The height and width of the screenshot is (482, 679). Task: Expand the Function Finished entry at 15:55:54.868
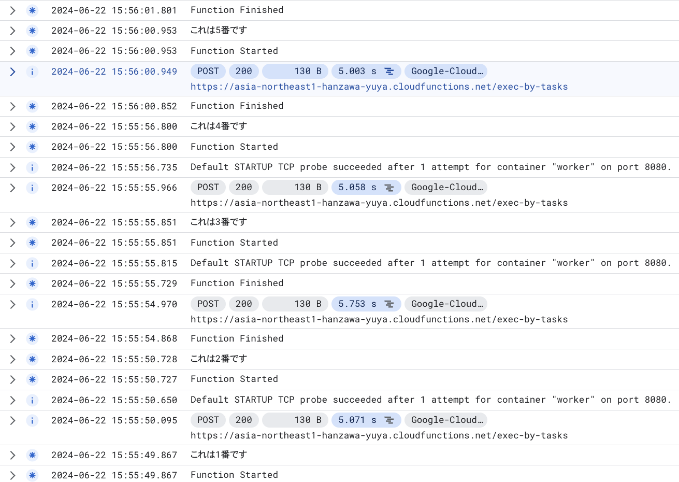[12, 338]
